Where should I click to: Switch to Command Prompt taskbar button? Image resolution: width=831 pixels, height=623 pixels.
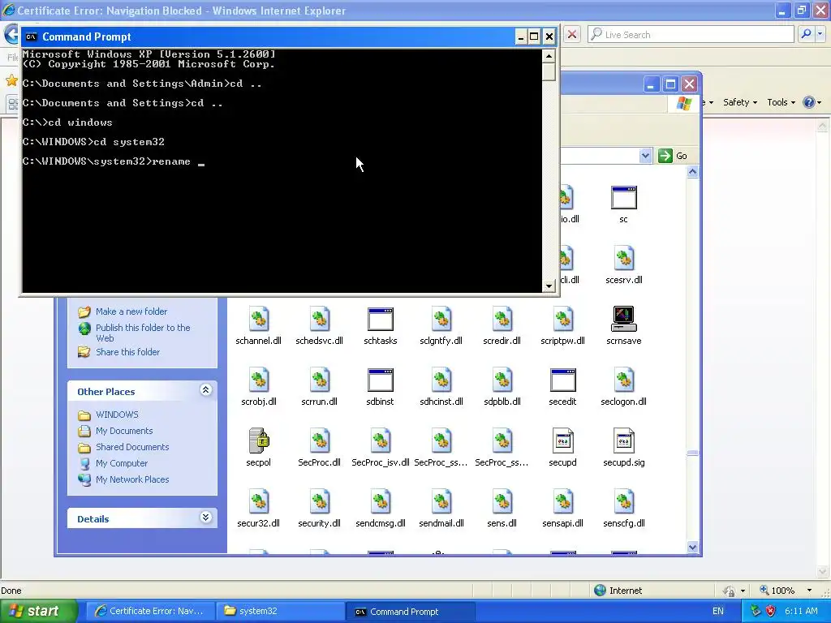point(410,611)
